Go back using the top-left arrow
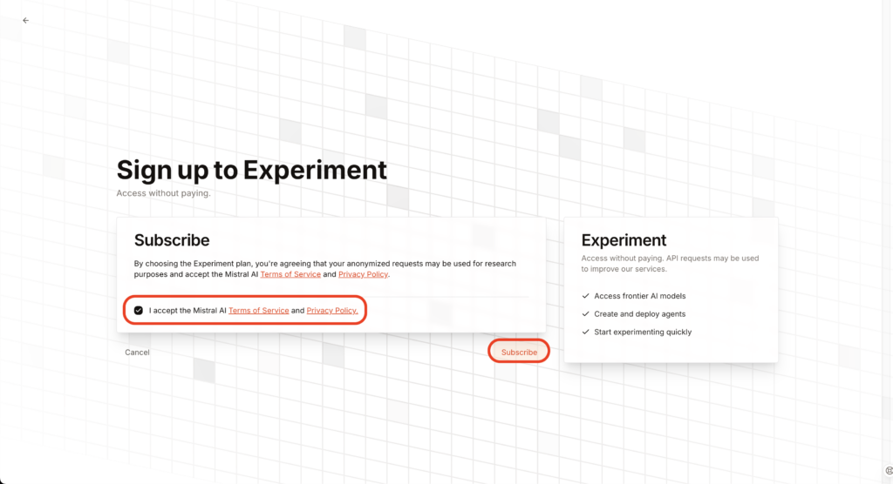 [x=25, y=21]
